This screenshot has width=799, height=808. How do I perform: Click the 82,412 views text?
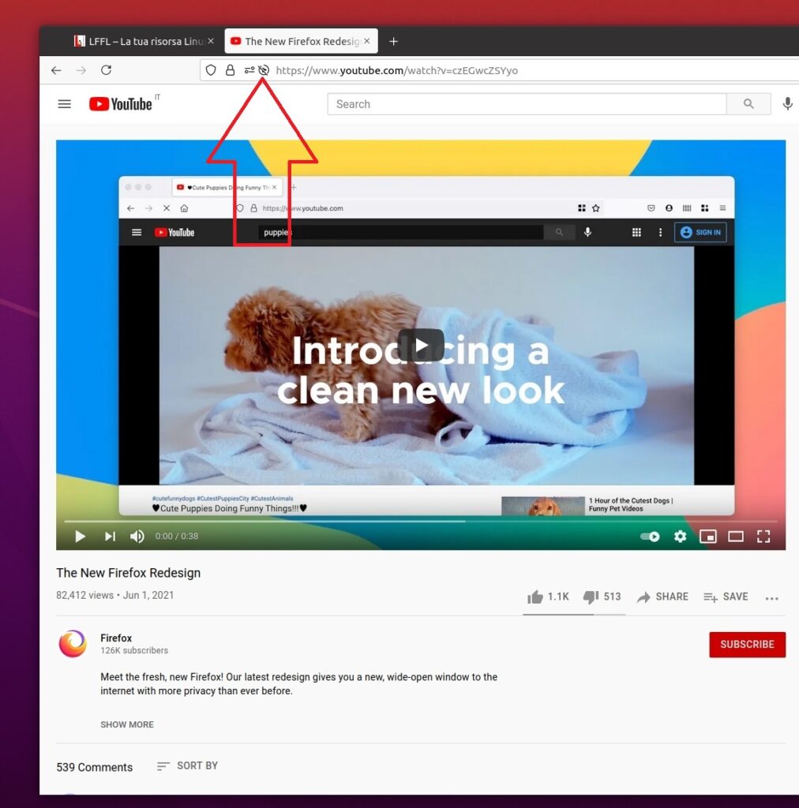[x=84, y=595]
